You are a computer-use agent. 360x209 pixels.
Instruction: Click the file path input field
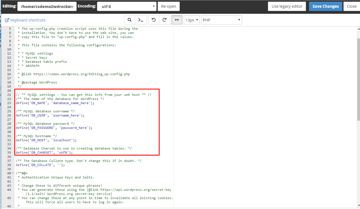pos(47,6)
